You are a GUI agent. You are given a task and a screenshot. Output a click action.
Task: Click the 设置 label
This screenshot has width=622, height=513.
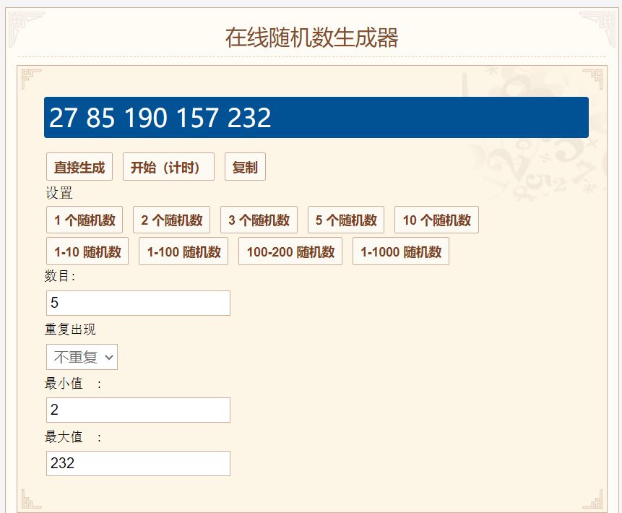coord(59,193)
